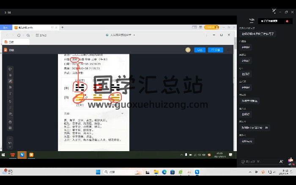Click the bottom save icon in whiteboard toolbar

11,128
